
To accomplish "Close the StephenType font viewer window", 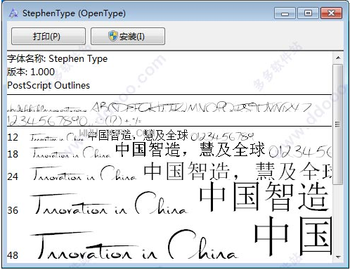I will [x=331, y=13].
